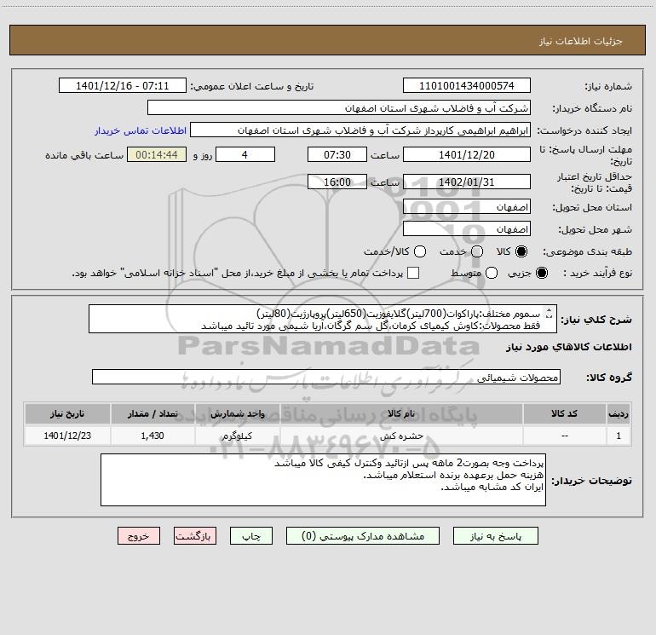This screenshot has width=656, height=635.
Task: Click the شهر محل تحویل اصفهان field
Action: point(467,228)
